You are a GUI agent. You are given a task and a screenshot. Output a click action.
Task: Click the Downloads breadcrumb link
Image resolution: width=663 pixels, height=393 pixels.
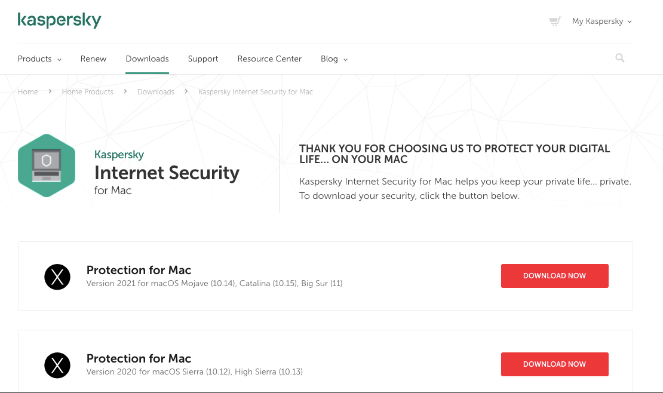(x=156, y=92)
